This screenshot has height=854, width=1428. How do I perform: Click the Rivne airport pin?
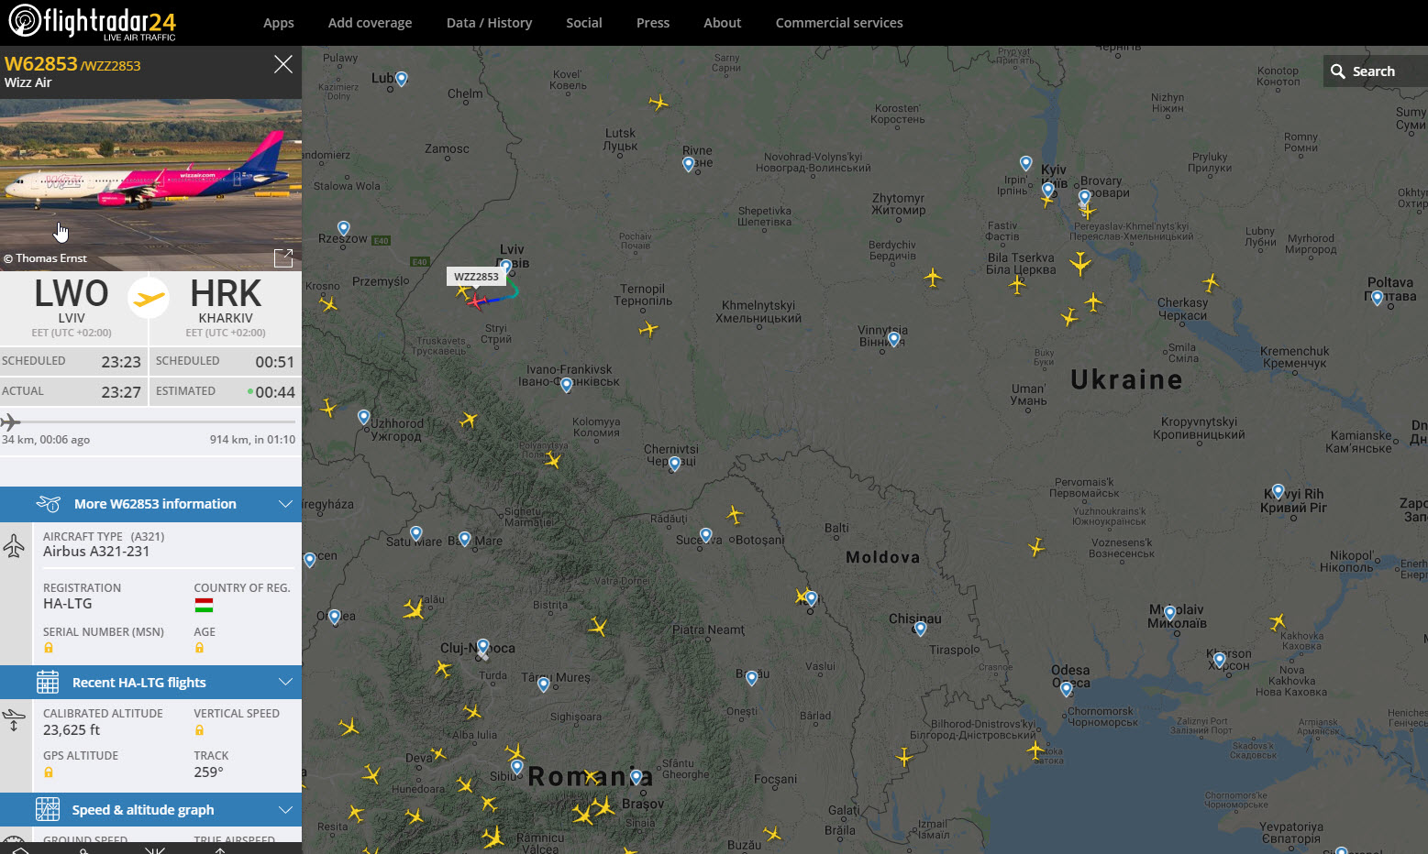689,164
